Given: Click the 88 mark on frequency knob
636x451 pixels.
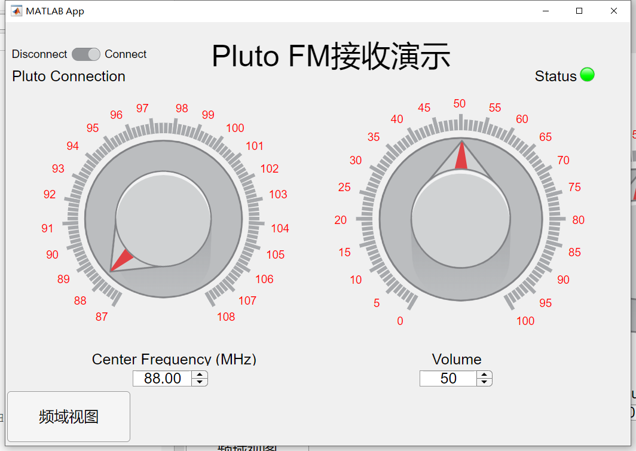Looking at the screenshot, I should coord(80,300).
